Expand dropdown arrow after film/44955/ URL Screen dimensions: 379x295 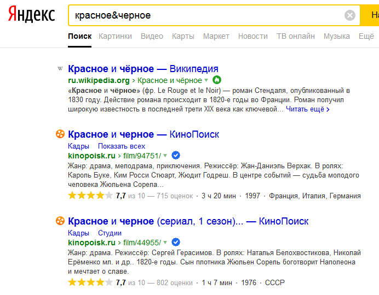[x=165, y=242]
